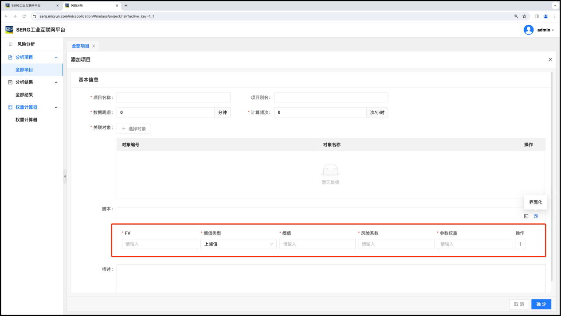Switch script editor to code mode icon
The image size is (561, 316).
(526, 216)
